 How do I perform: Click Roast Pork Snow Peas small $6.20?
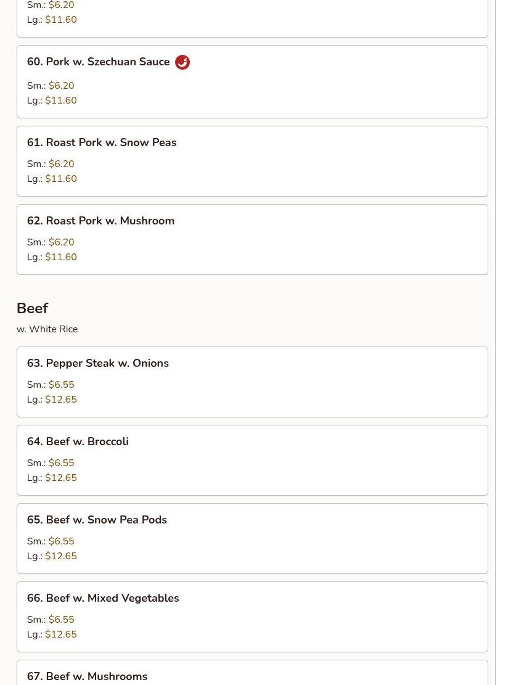(x=61, y=164)
